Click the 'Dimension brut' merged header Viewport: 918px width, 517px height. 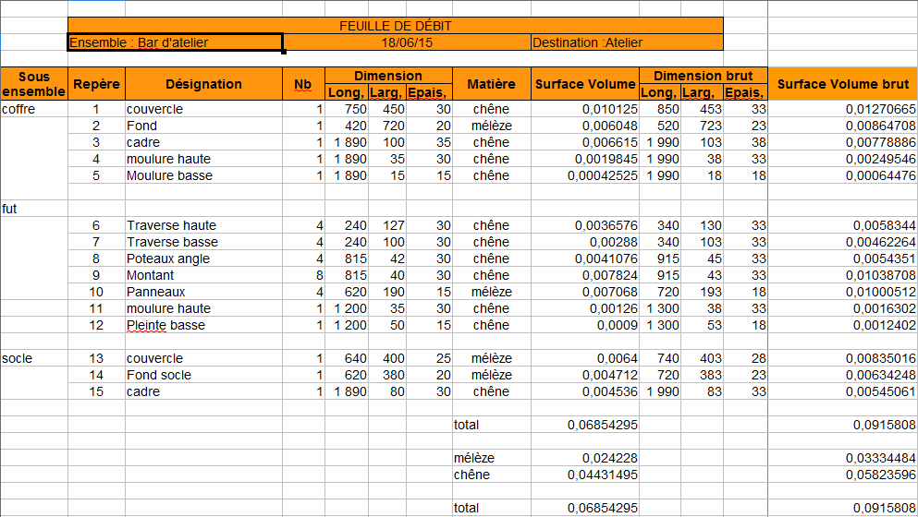(x=703, y=76)
